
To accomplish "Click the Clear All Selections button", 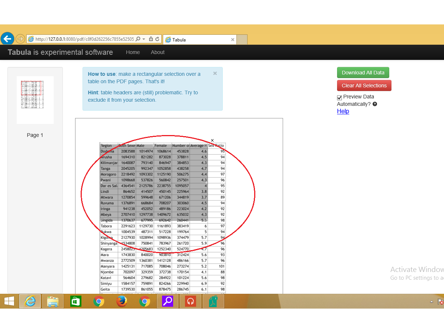I will 364,85.
